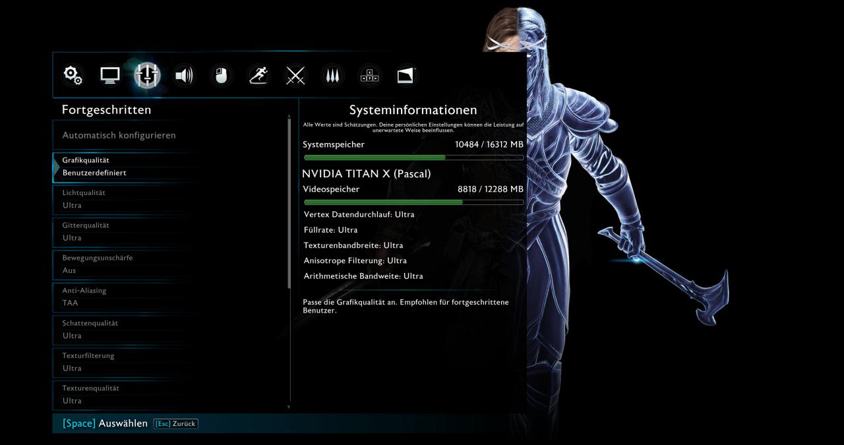Screen dimensions: 844x445
Task: Click the Space Auswählen prompt
Action: [x=105, y=423]
